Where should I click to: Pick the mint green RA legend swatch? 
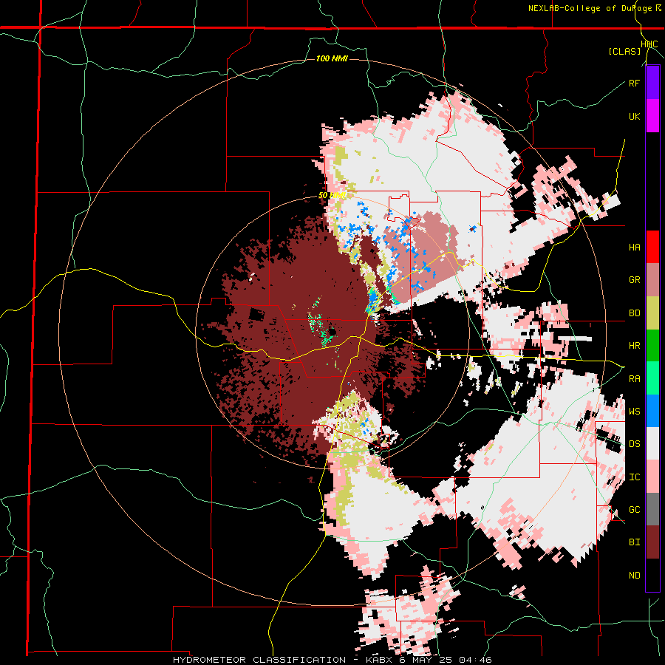(652, 378)
